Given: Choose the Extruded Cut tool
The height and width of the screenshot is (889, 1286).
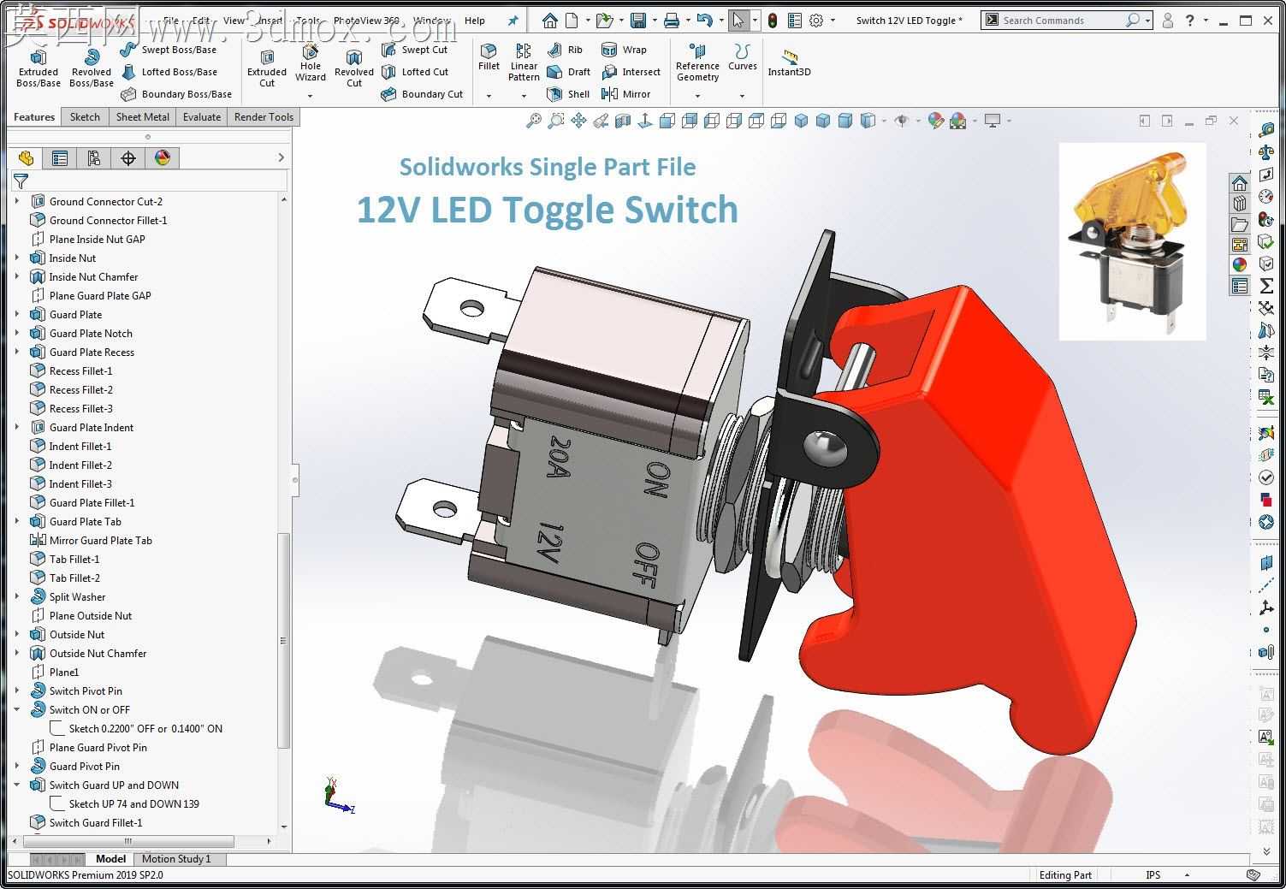Looking at the screenshot, I should (267, 68).
